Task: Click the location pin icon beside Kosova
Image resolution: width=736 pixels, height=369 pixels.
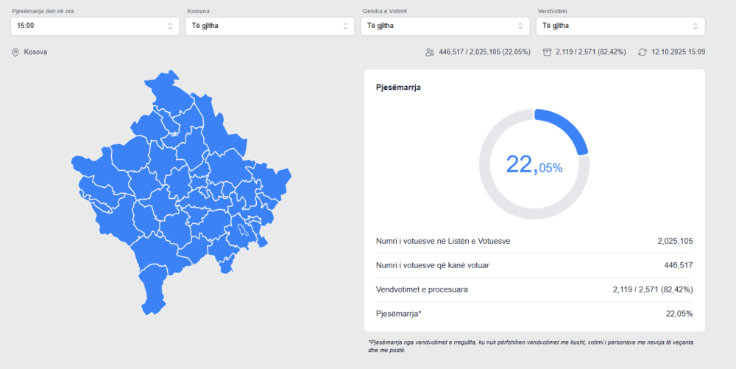Action: [x=15, y=52]
